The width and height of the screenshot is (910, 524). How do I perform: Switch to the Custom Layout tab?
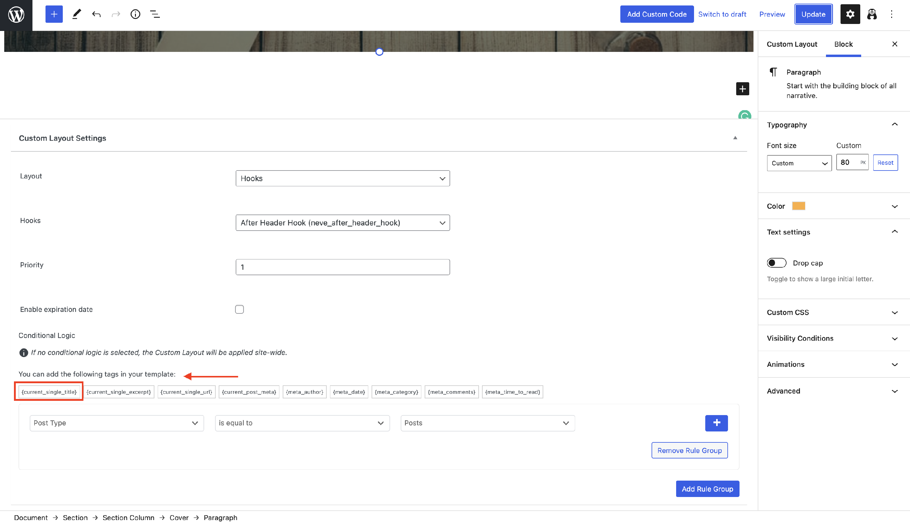coord(792,44)
